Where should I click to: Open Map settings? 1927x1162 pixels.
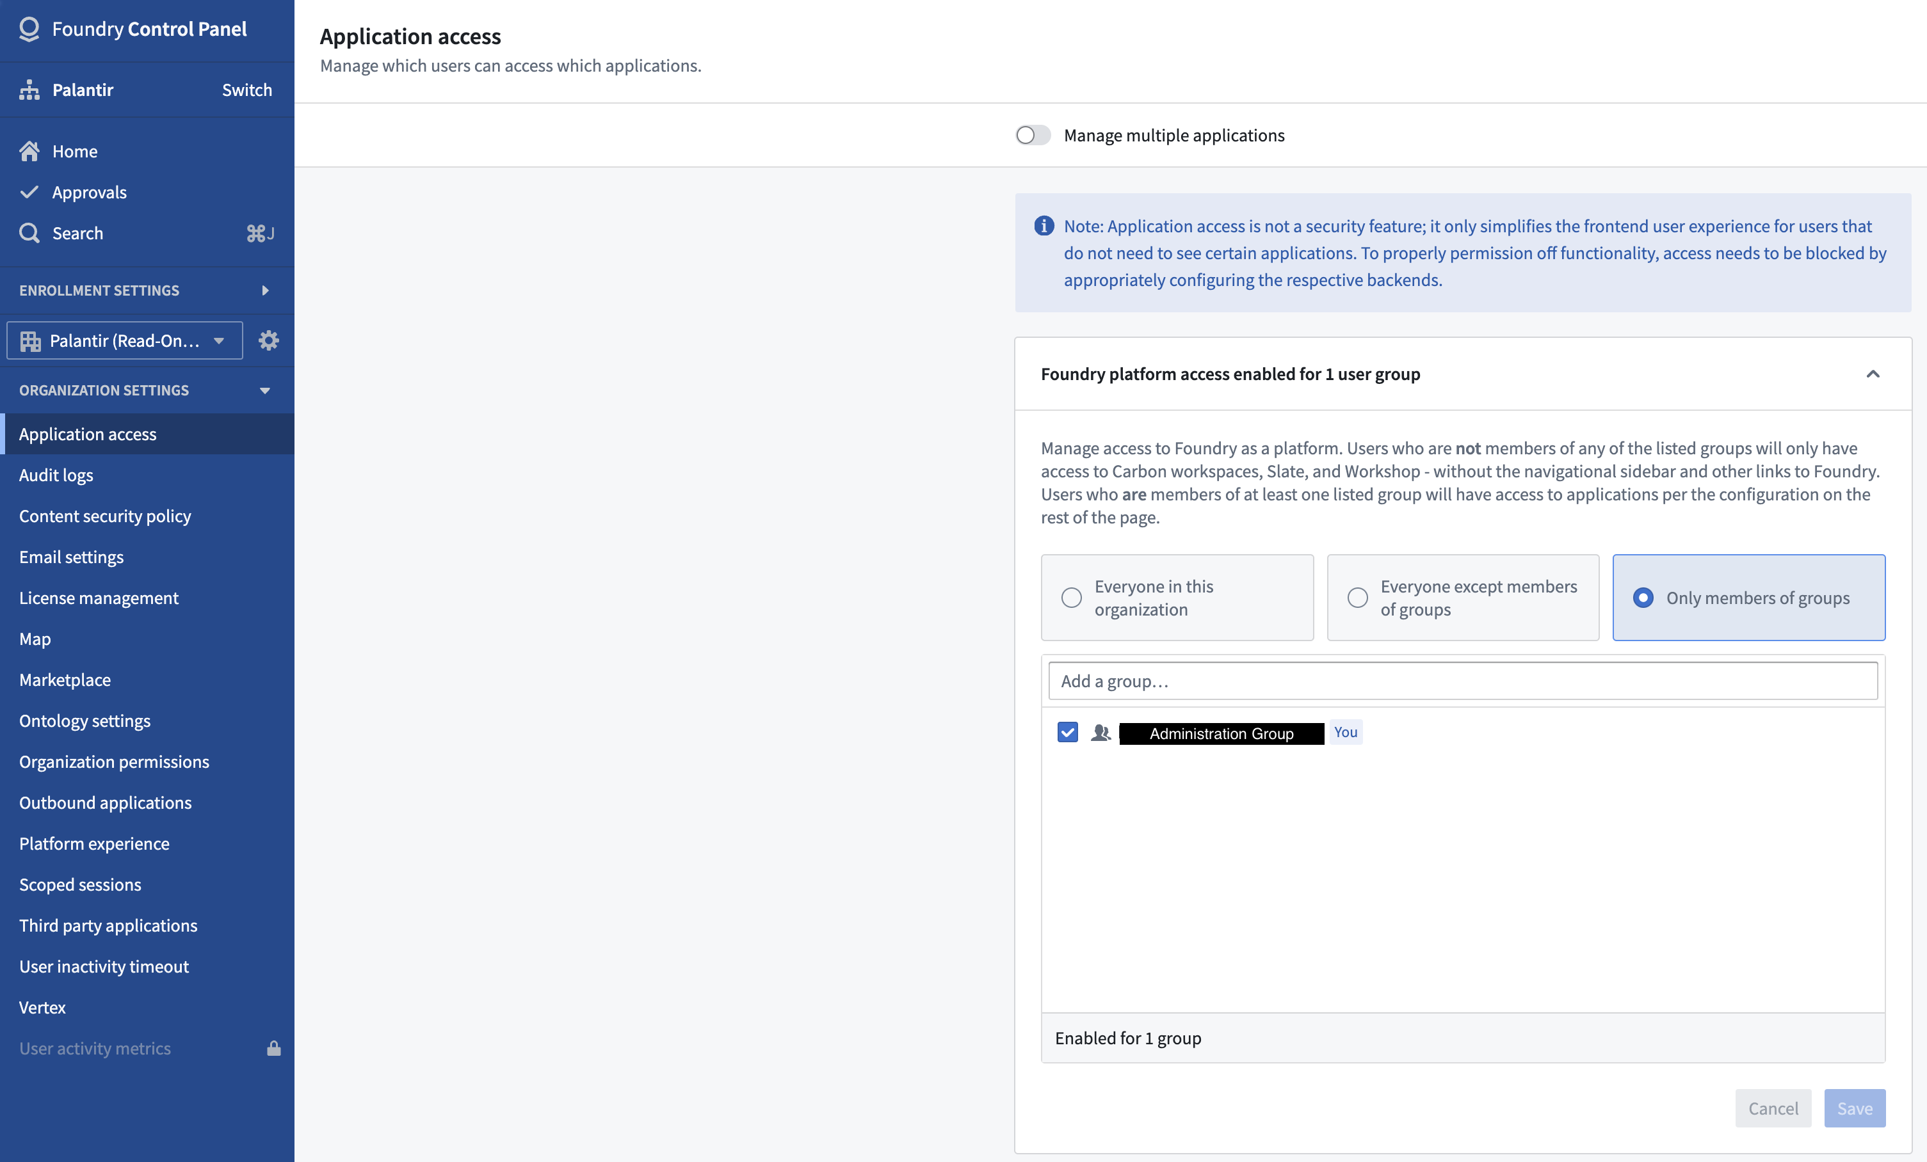click(x=147, y=639)
